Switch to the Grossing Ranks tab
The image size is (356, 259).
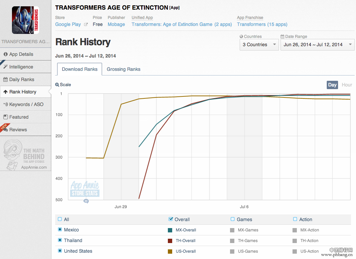point(123,69)
